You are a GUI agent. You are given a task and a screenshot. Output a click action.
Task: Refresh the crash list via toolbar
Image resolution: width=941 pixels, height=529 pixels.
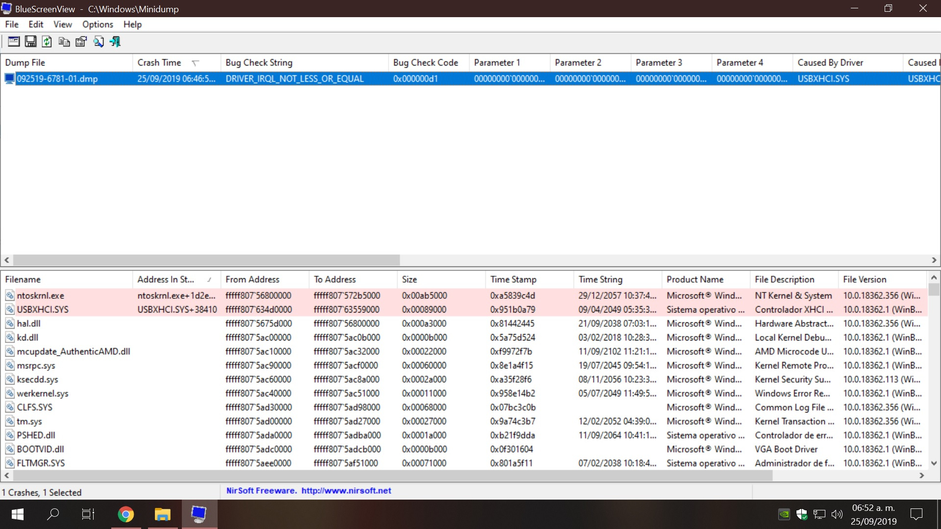click(x=47, y=42)
